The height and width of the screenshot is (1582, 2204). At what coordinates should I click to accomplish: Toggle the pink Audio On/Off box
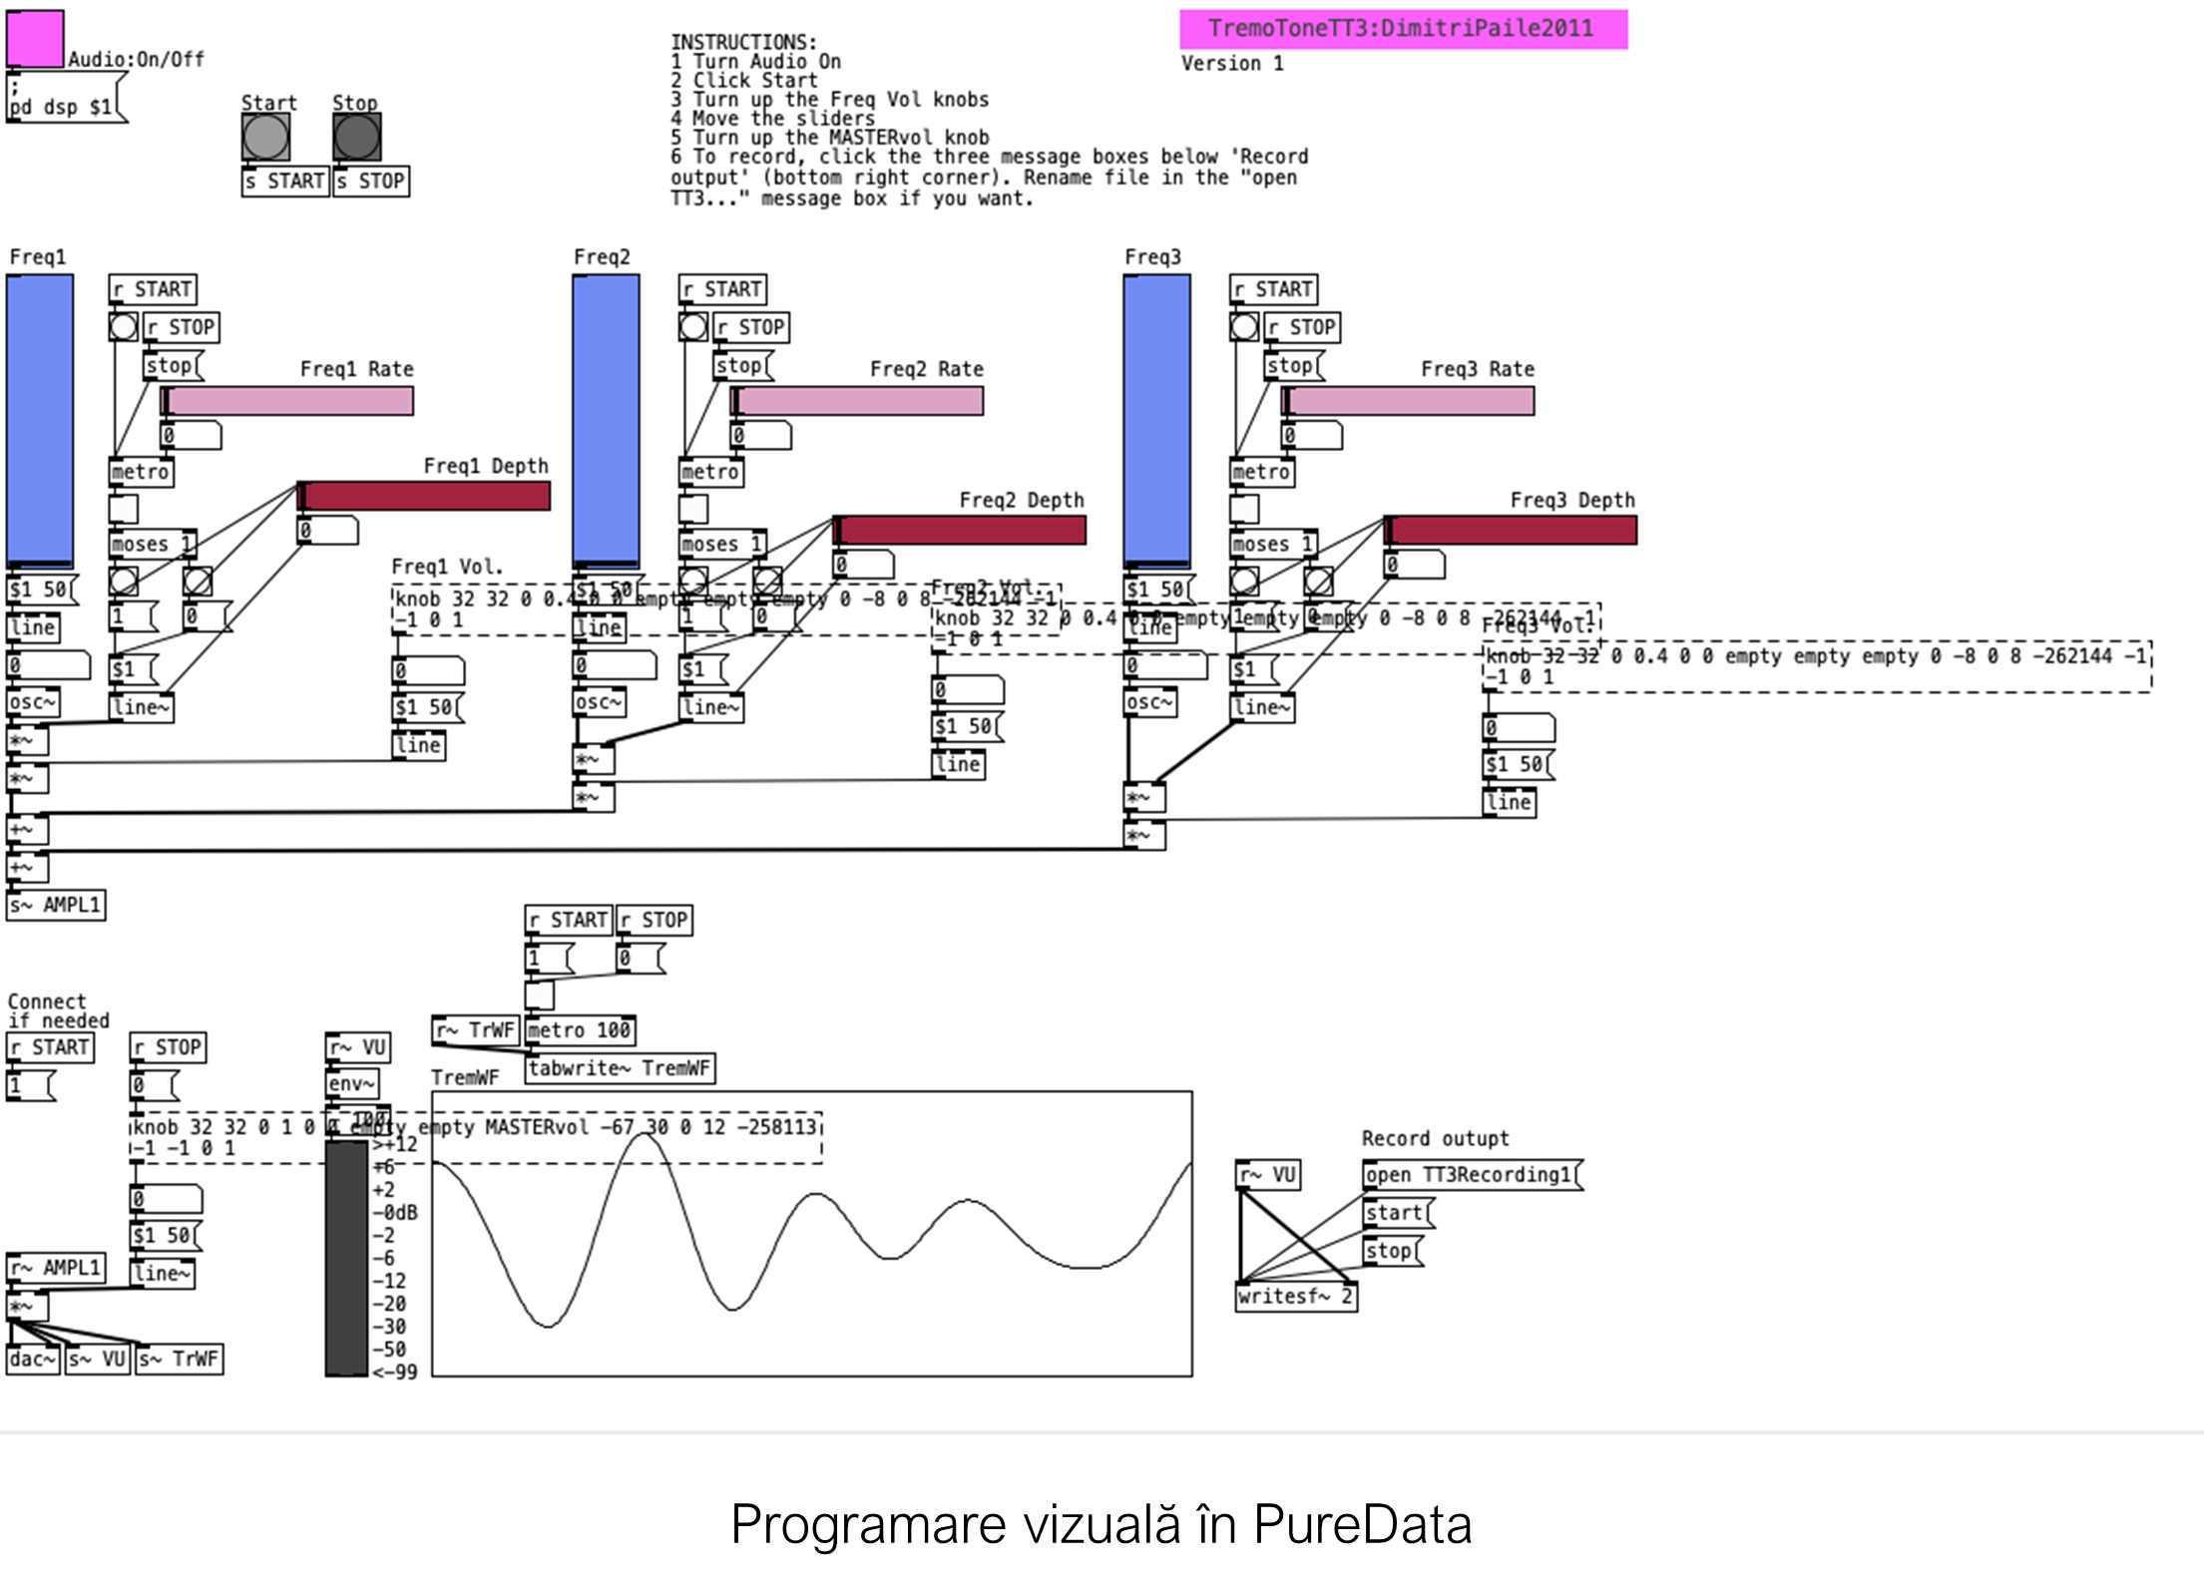tap(35, 39)
